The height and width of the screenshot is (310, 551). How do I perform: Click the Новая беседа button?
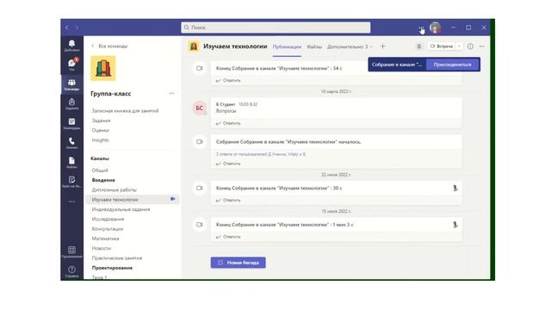[238, 263]
